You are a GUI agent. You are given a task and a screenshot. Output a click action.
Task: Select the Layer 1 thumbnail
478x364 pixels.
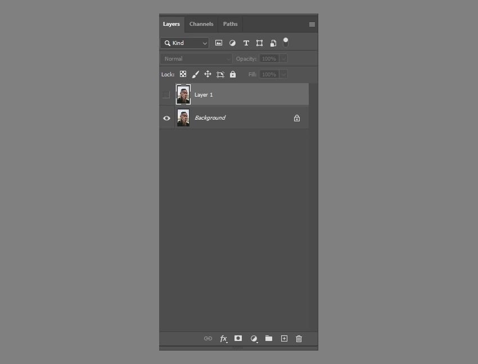183,95
